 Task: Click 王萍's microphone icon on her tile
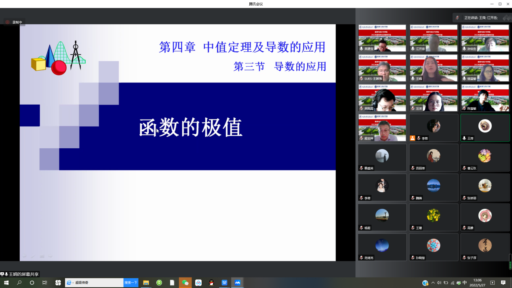click(464, 138)
